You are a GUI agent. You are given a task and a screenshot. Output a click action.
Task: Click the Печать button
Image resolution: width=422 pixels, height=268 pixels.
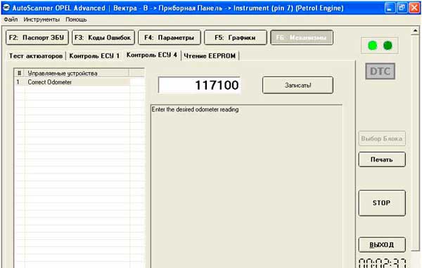pyautogui.click(x=382, y=159)
